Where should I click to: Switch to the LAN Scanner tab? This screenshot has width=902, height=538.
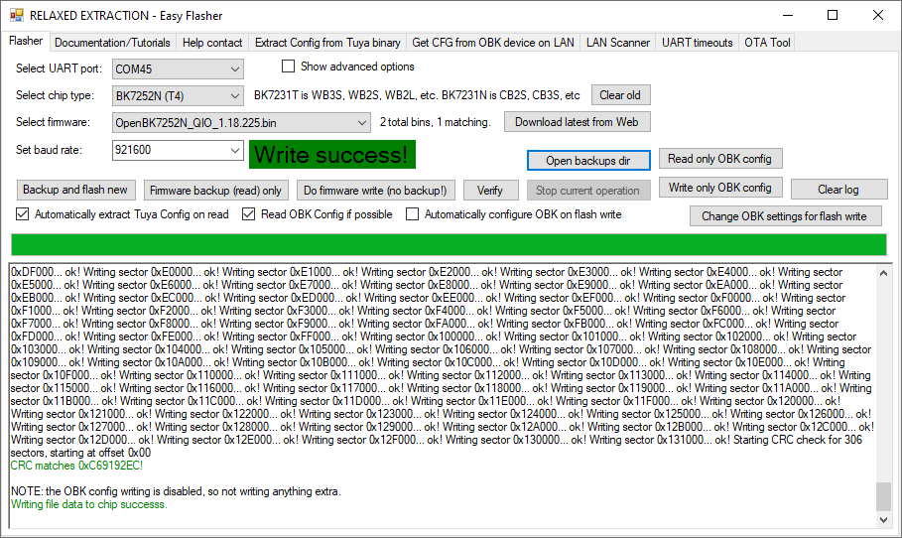tap(618, 43)
